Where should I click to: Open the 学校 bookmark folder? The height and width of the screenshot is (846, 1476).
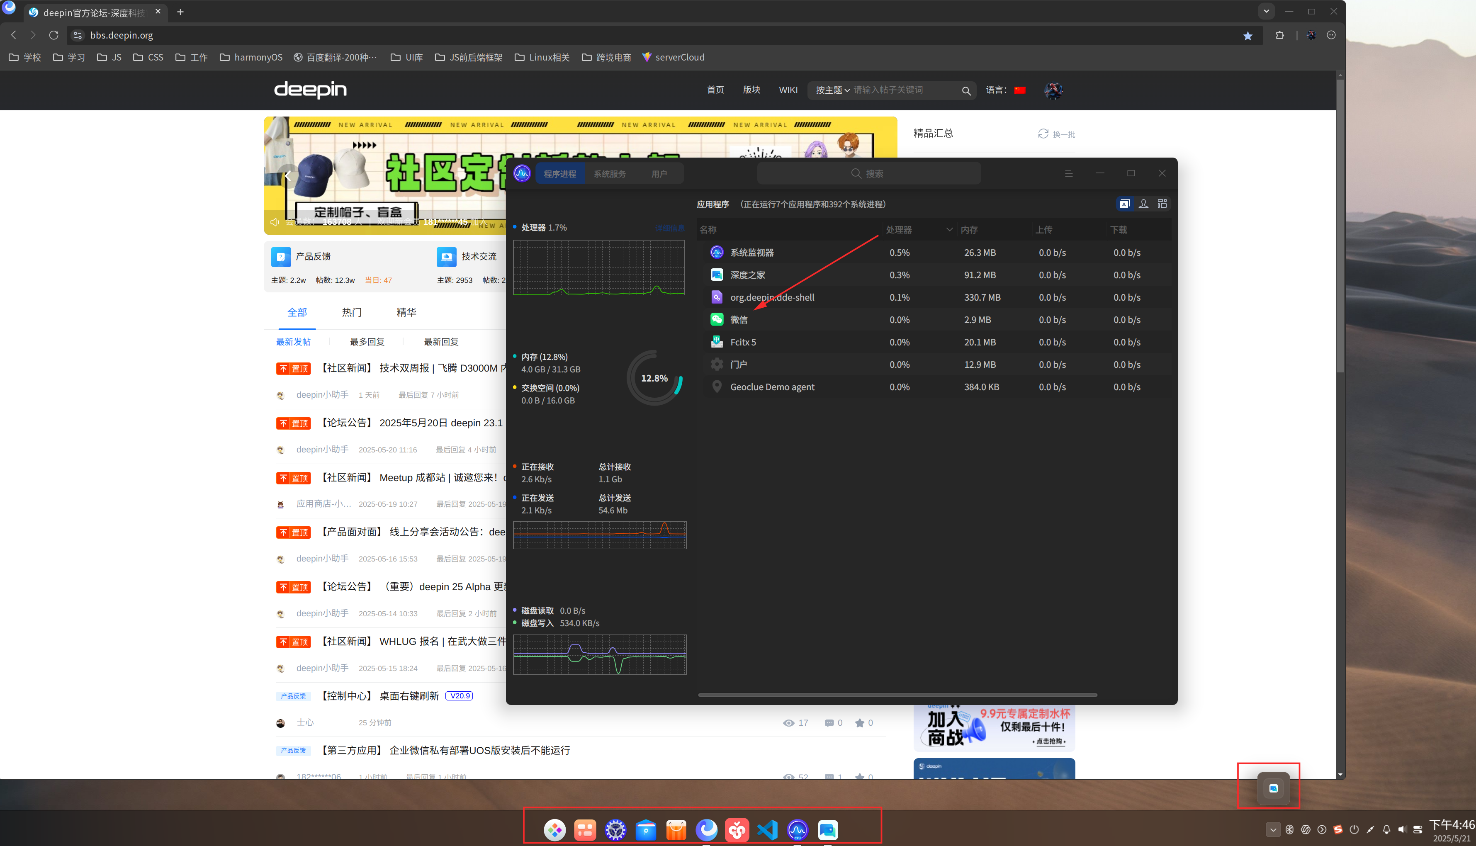click(x=24, y=57)
